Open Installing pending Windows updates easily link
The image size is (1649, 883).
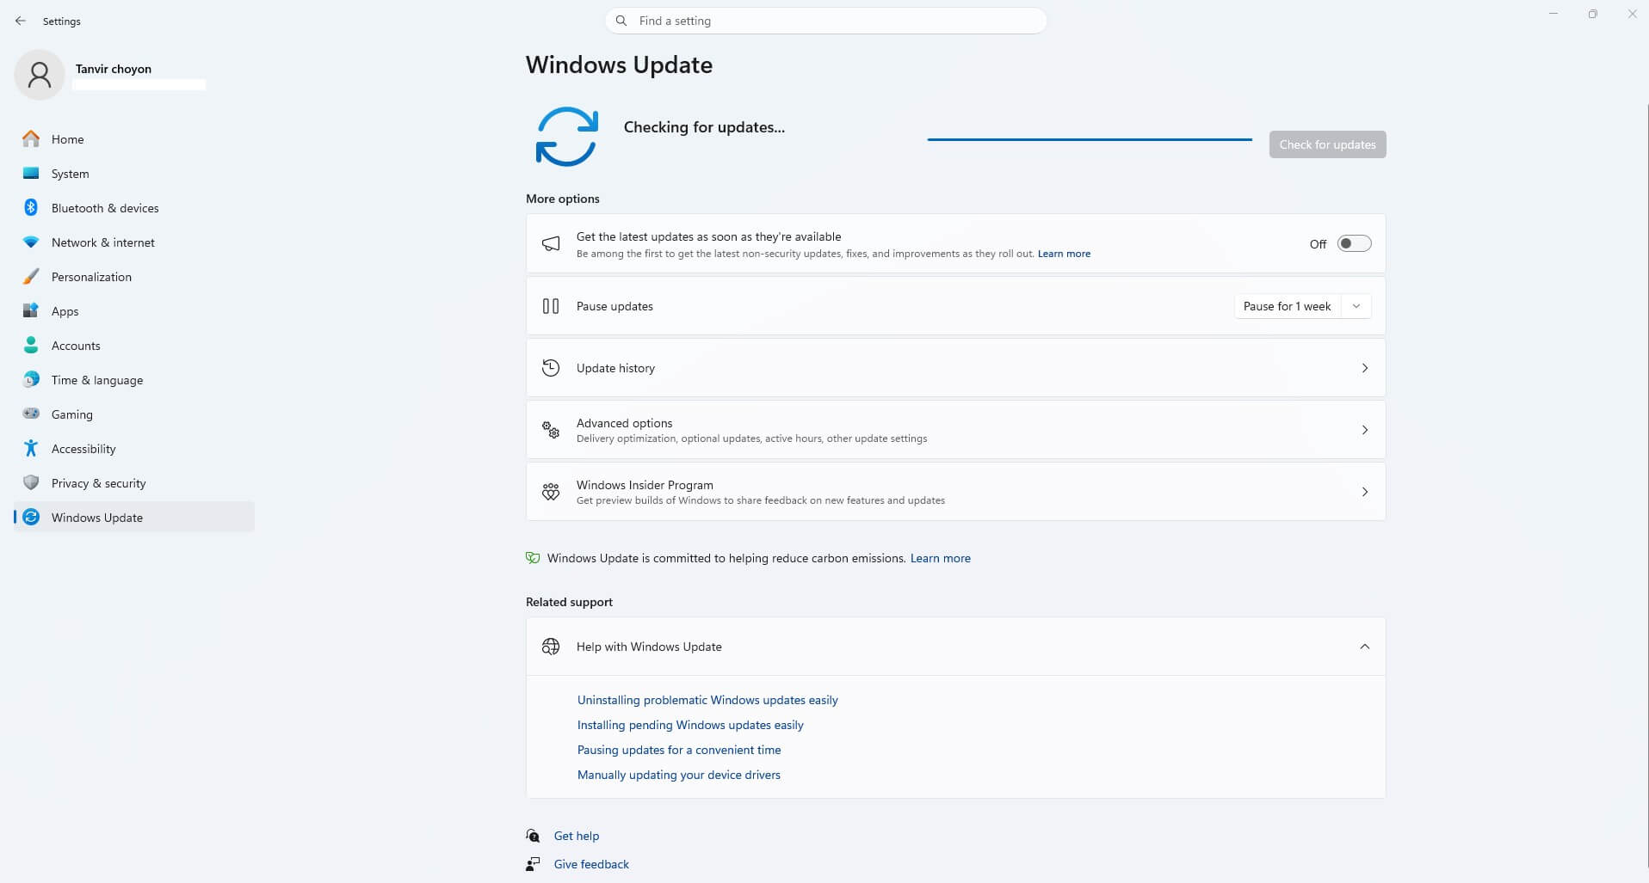[690, 725]
